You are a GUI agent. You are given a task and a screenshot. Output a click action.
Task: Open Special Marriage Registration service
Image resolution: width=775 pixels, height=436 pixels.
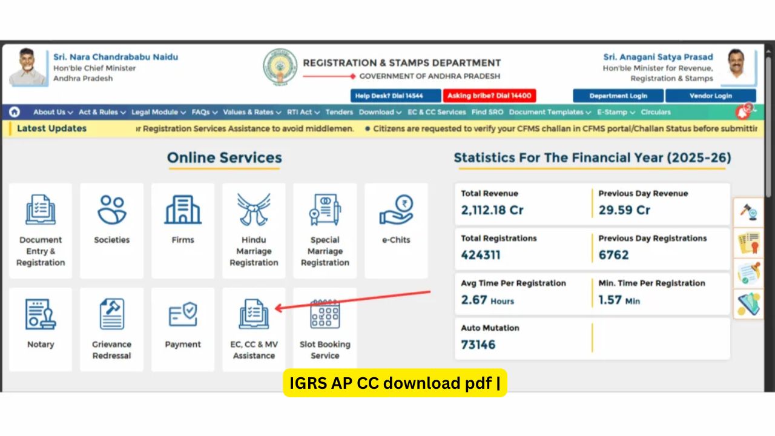tap(325, 230)
